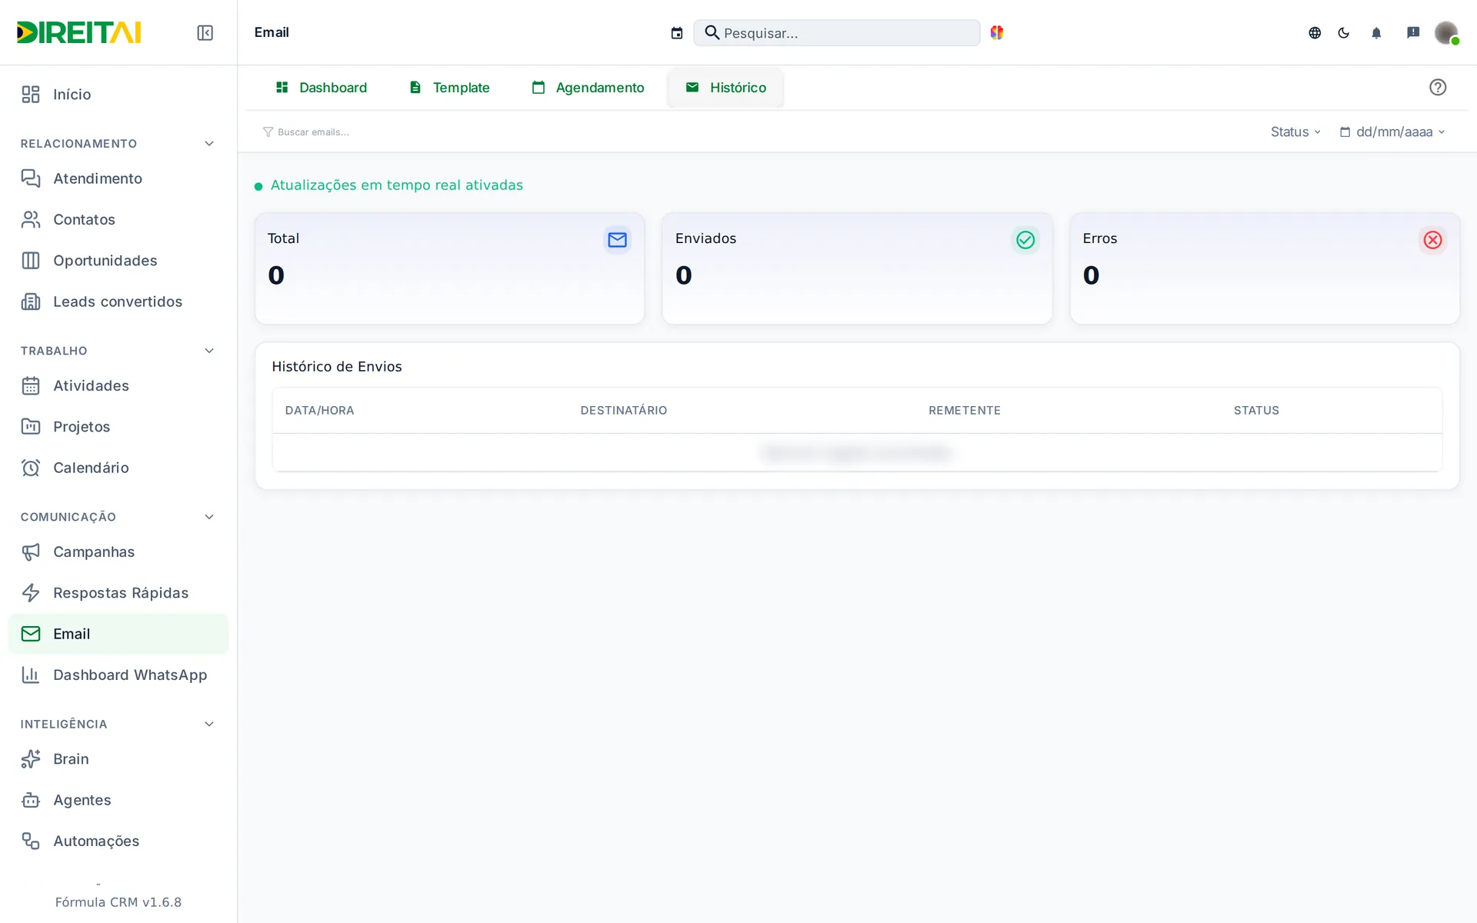
Task: Open Campanhas in sidebar
Action: tap(118, 551)
